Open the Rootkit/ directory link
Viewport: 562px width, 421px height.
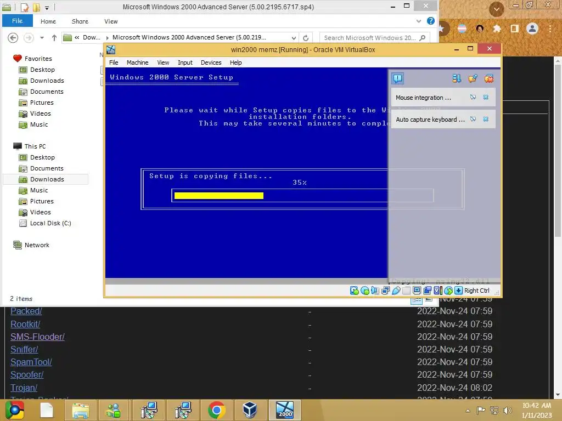[x=25, y=324]
